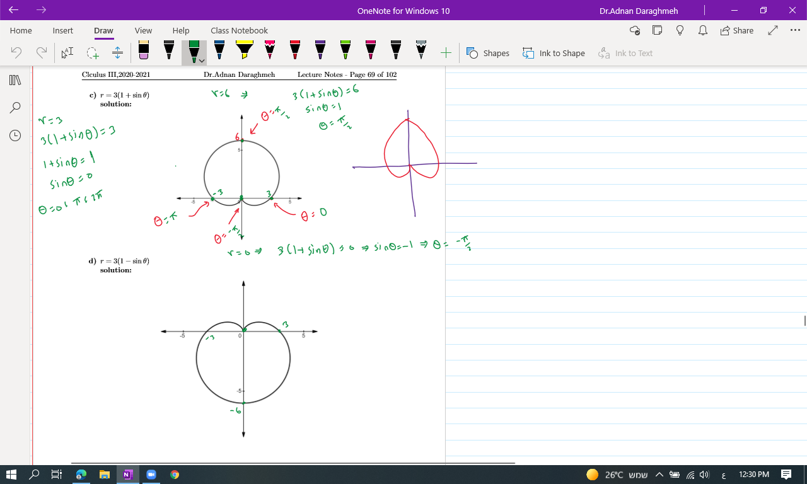Screen dimensions: 807x484
Task: Choose the lime green pen
Action: pos(345,50)
